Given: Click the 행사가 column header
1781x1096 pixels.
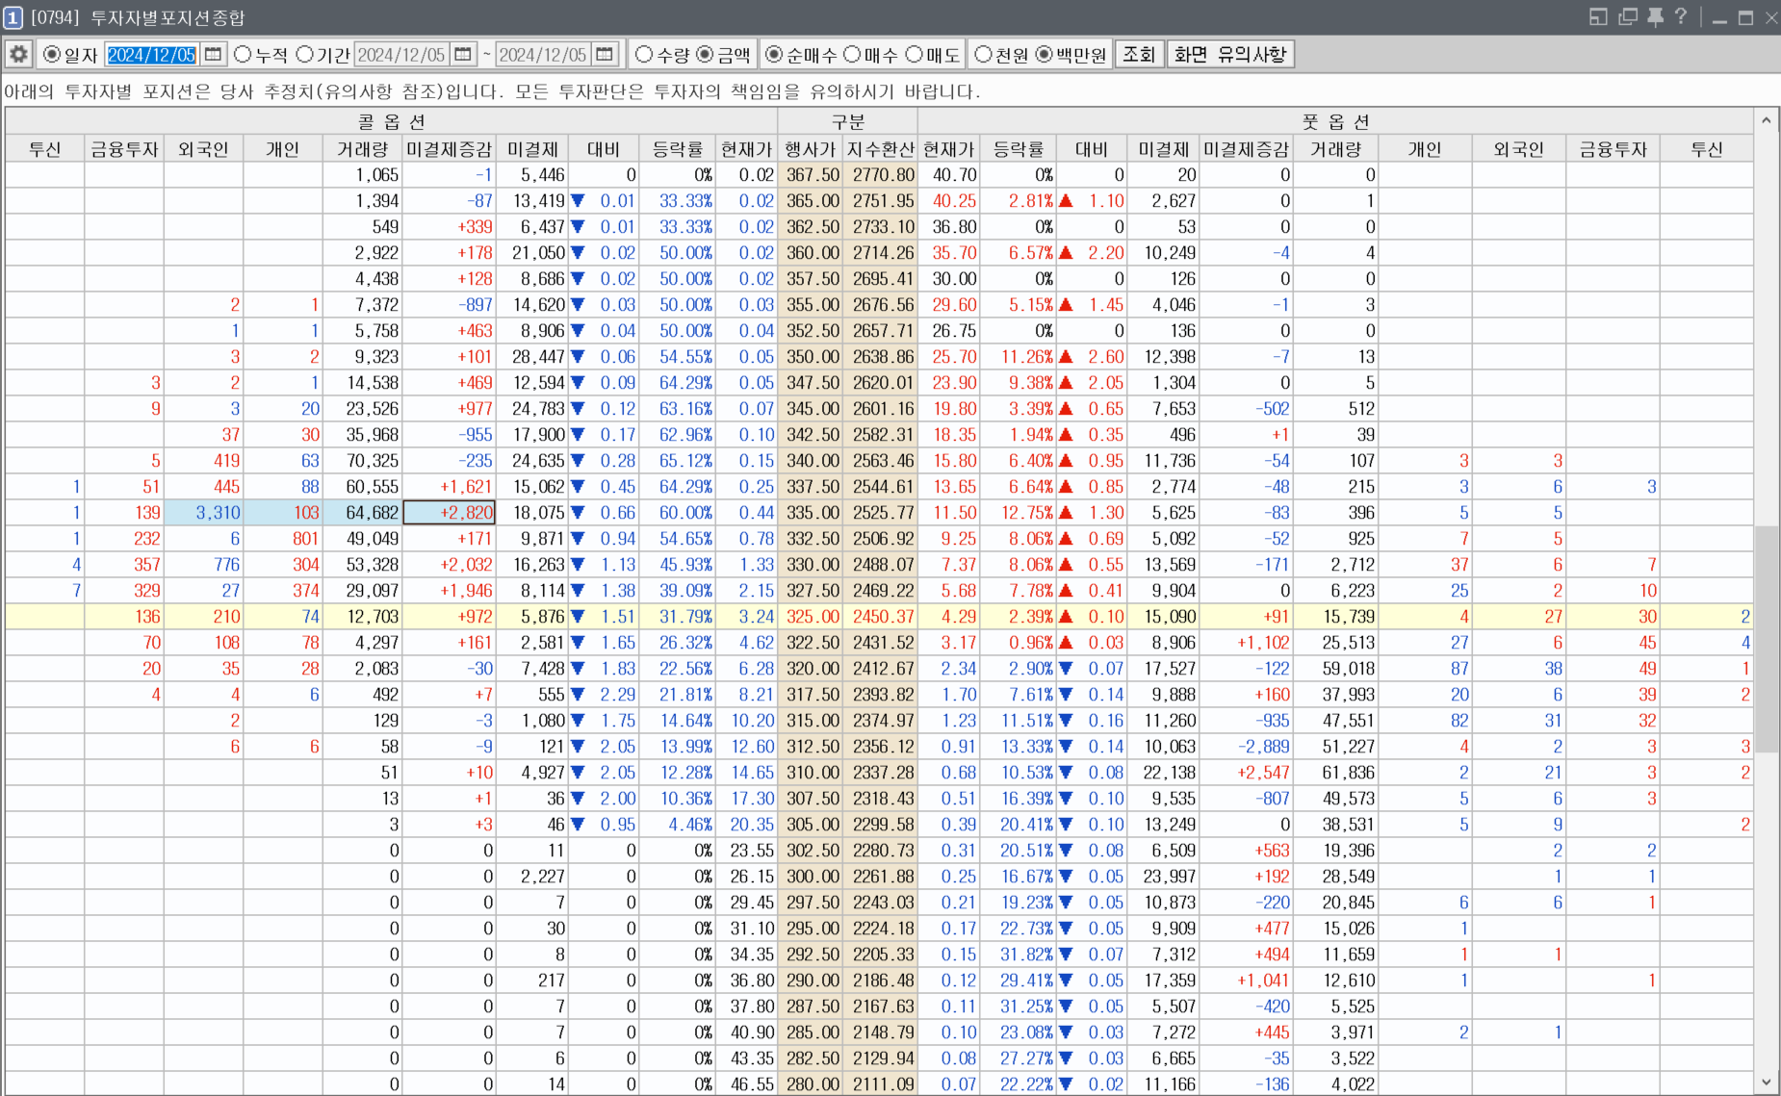Looking at the screenshot, I should tap(810, 149).
